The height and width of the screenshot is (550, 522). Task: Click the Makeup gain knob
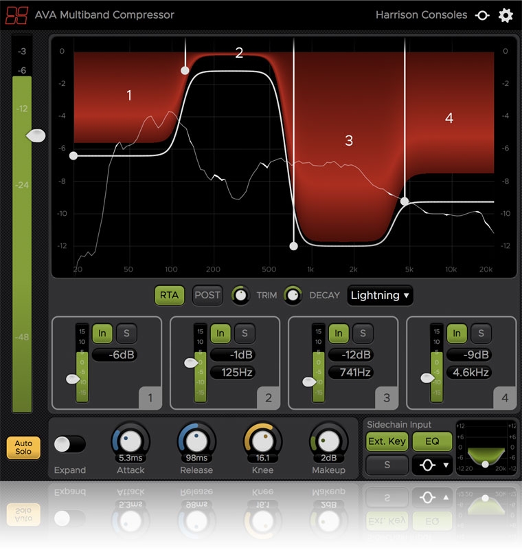coord(328,439)
